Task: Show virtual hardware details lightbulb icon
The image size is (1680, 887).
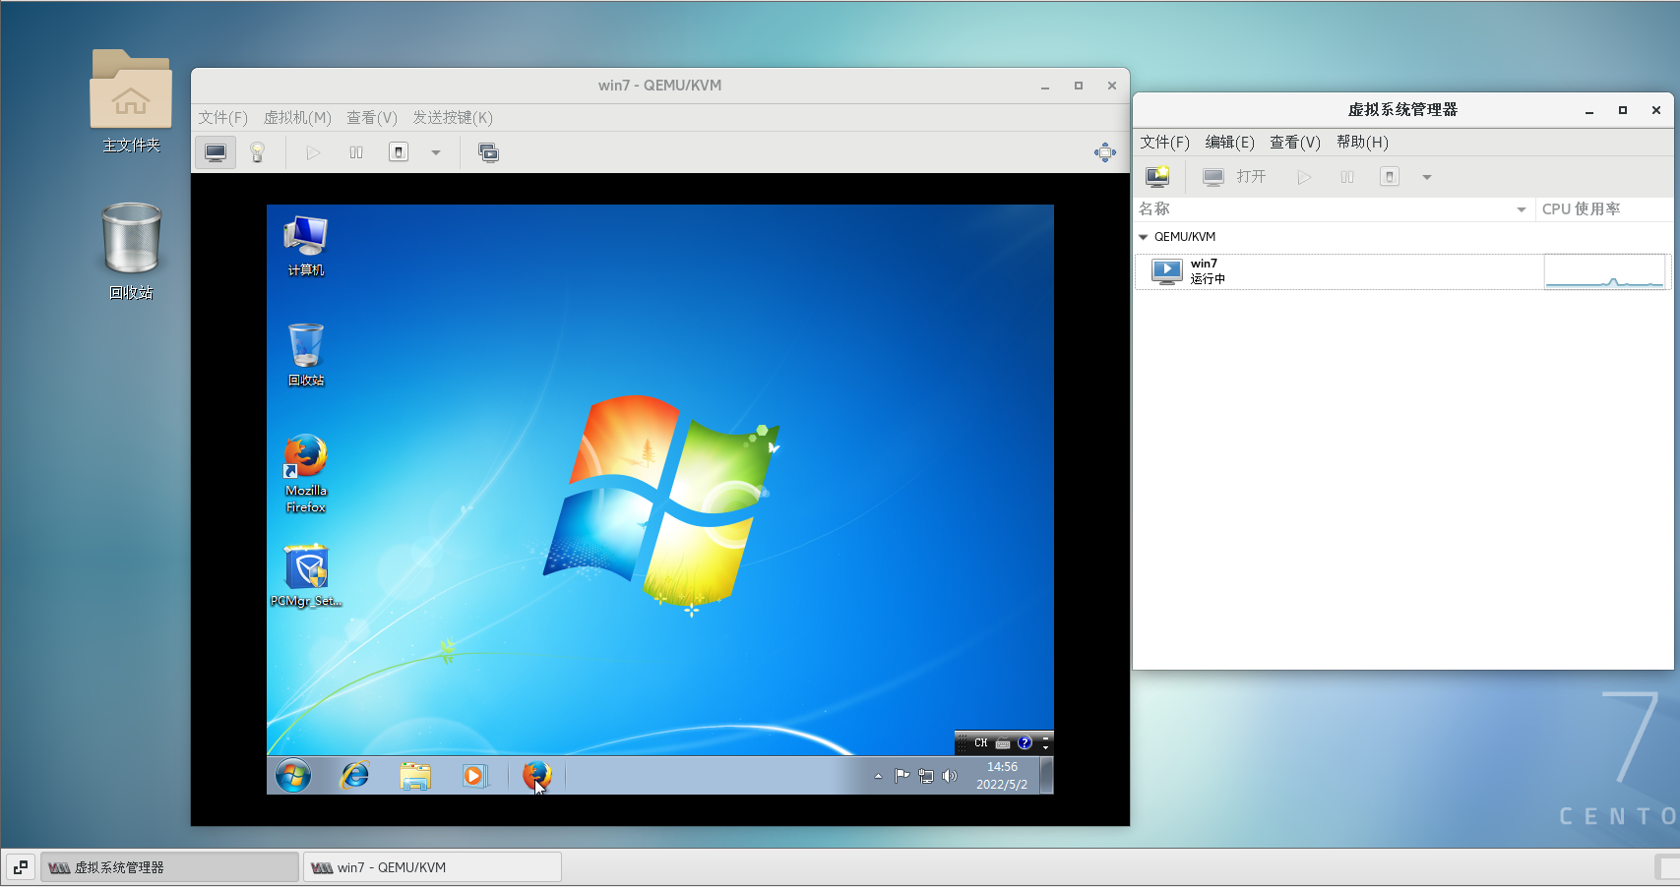Action: (x=258, y=152)
